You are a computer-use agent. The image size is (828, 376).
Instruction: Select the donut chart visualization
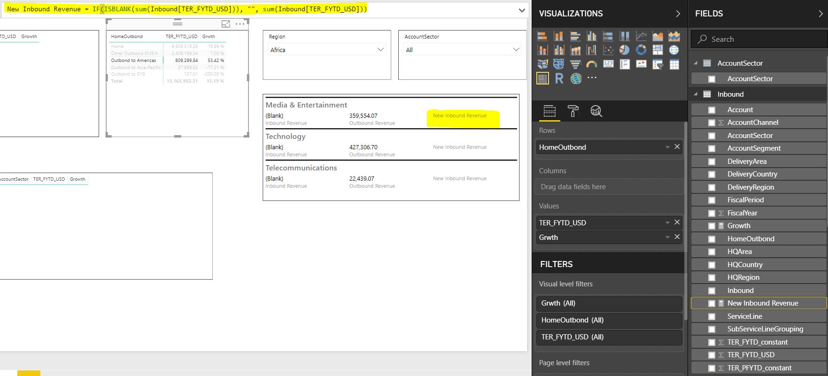pos(641,50)
